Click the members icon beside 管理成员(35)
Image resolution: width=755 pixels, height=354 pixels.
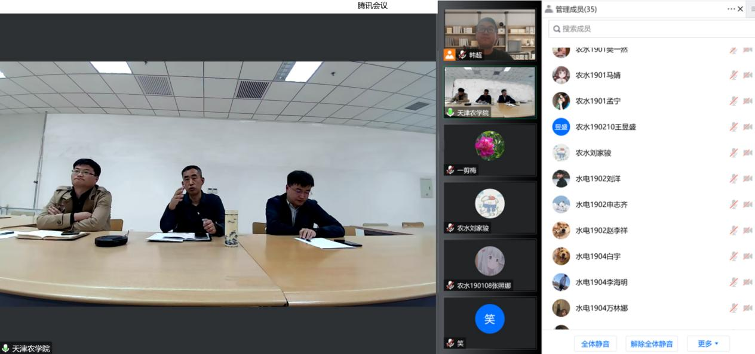click(x=548, y=9)
